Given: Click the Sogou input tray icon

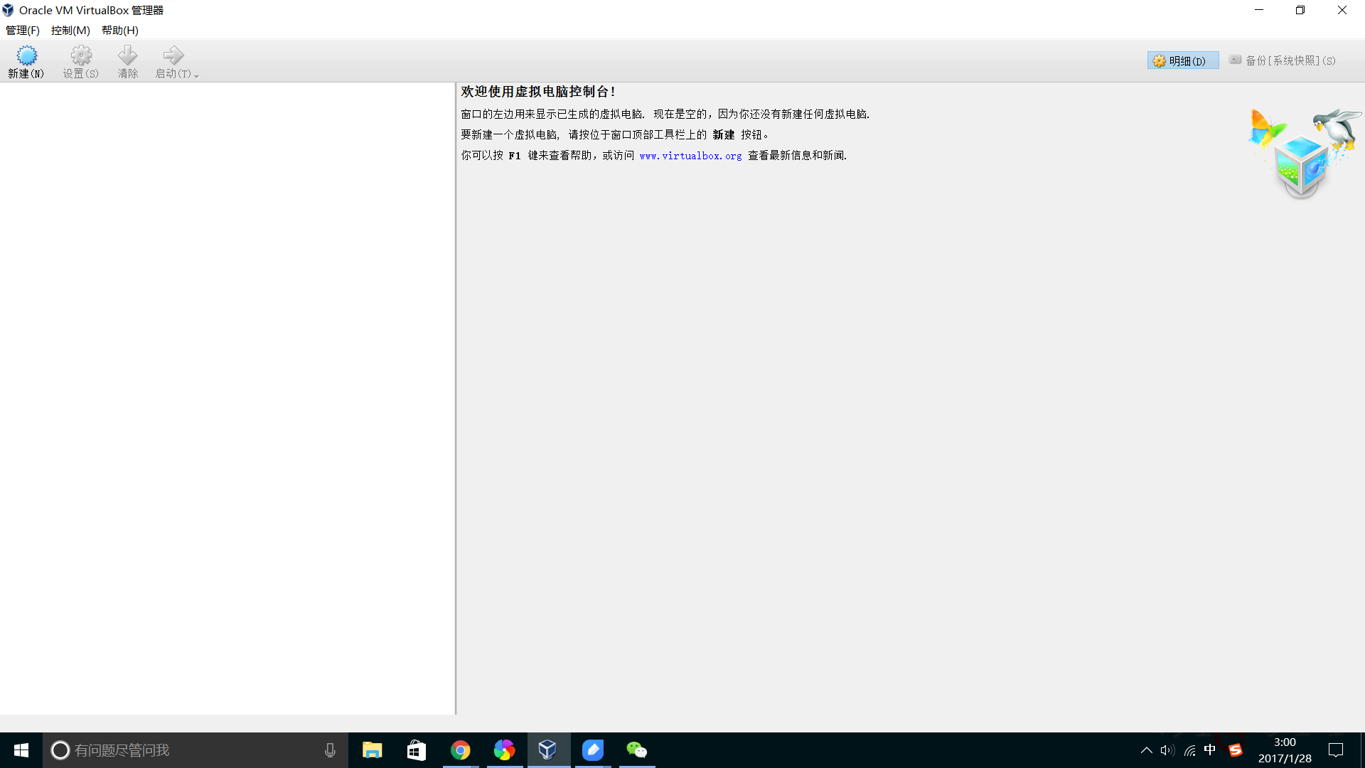Looking at the screenshot, I should (1236, 750).
